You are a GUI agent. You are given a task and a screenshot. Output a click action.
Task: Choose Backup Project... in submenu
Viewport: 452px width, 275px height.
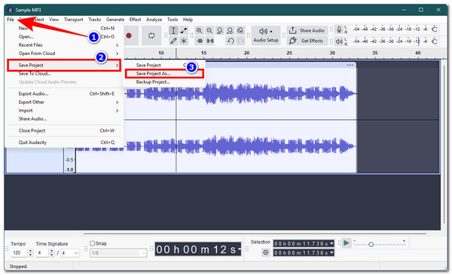(x=164, y=82)
